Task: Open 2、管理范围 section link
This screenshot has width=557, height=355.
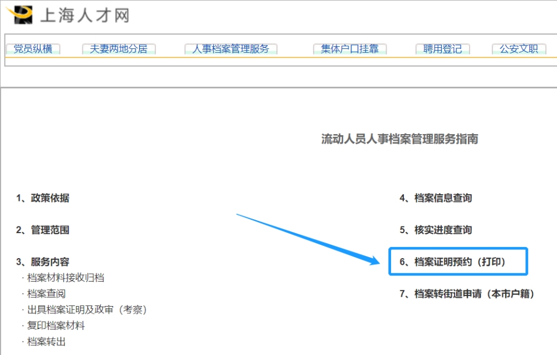Action: [x=43, y=230]
